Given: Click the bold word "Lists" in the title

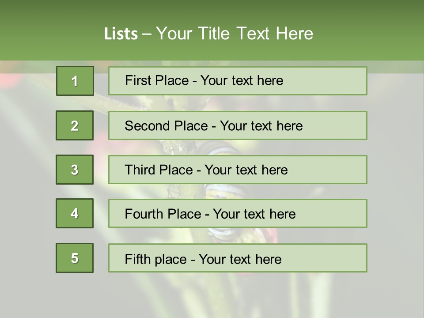Looking at the screenshot, I should point(121,34).
